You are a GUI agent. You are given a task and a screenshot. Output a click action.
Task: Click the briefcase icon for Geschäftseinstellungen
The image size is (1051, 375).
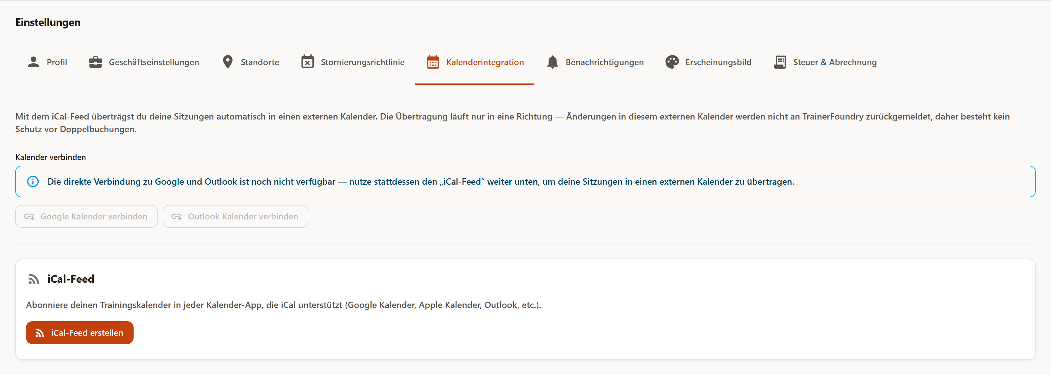tap(96, 62)
